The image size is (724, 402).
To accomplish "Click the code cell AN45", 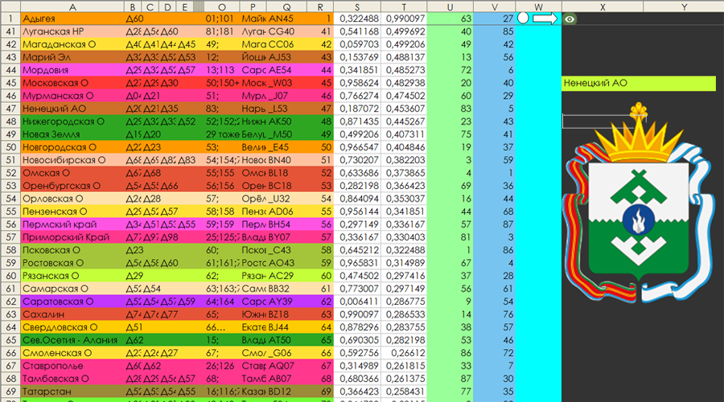I will (286, 19).
